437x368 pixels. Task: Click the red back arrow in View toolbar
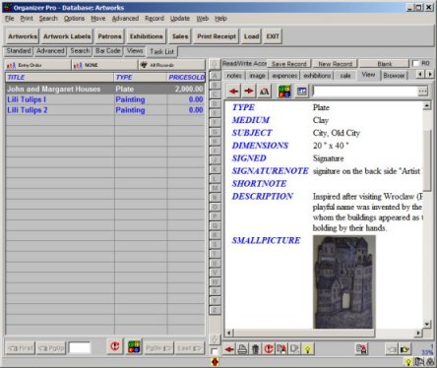tap(233, 91)
